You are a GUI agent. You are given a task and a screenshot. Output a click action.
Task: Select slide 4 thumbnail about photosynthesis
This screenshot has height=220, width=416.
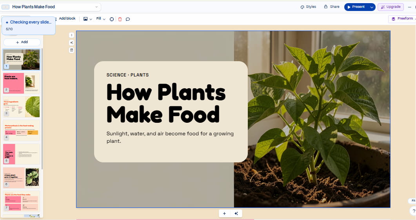click(x=22, y=130)
